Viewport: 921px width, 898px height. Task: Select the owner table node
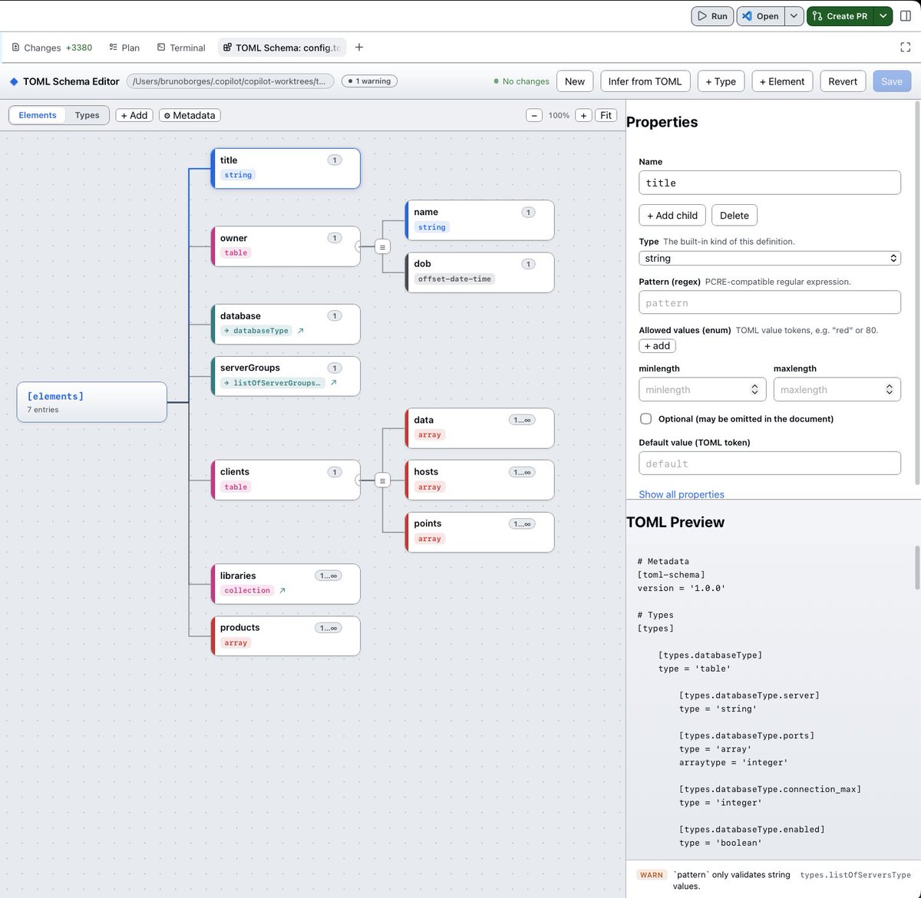[x=286, y=246]
